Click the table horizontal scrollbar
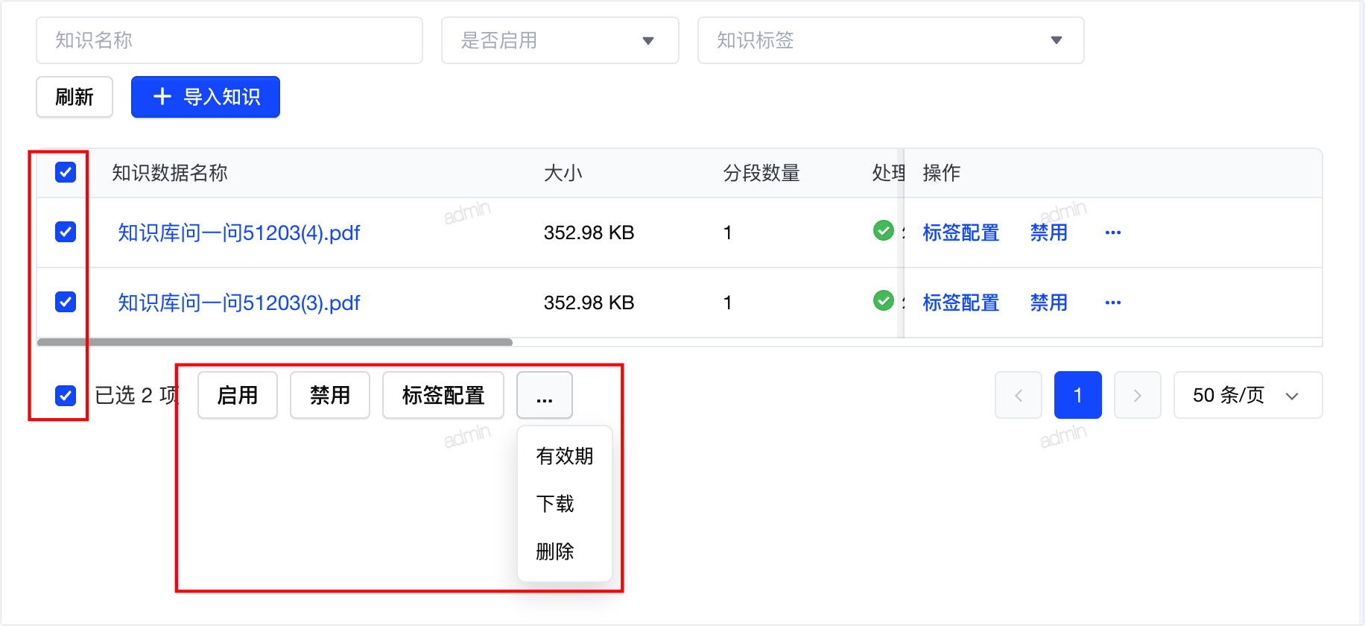 pos(275,342)
